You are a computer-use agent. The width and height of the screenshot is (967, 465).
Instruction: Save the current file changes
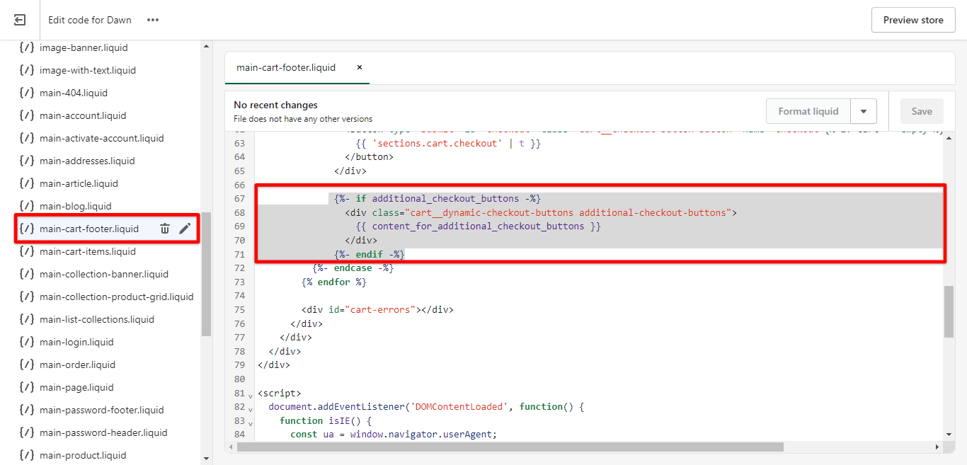[x=921, y=111]
